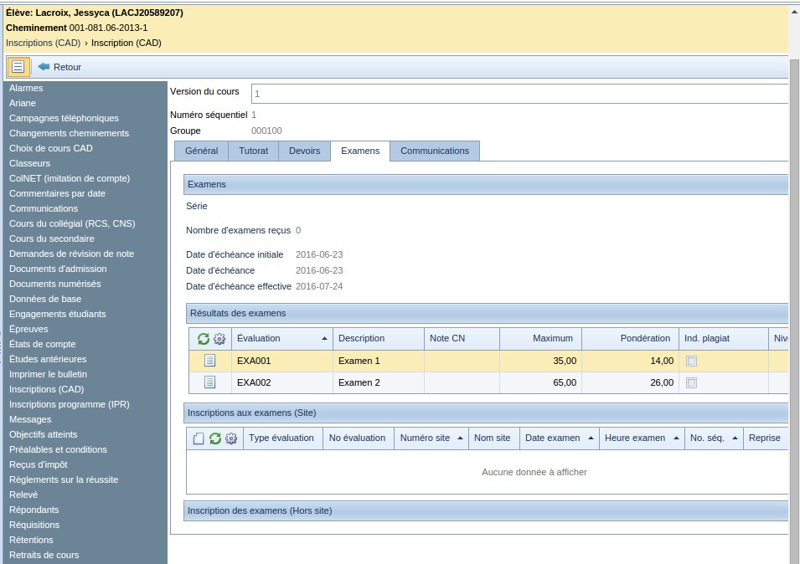The height and width of the screenshot is (564, 800).
Task: Open the Communications tab
Action: [434, 151]
